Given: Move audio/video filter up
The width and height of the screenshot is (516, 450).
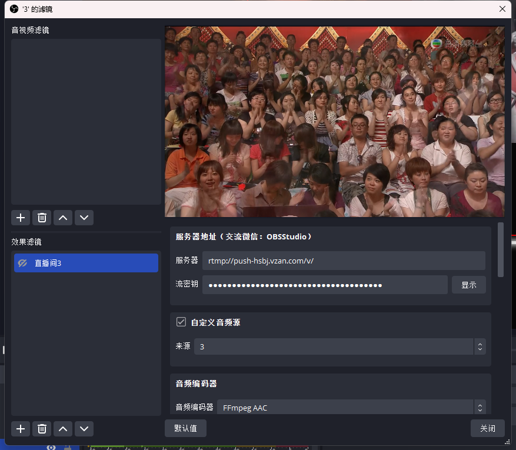Looking at the screenshot, I should click(63, 218).
